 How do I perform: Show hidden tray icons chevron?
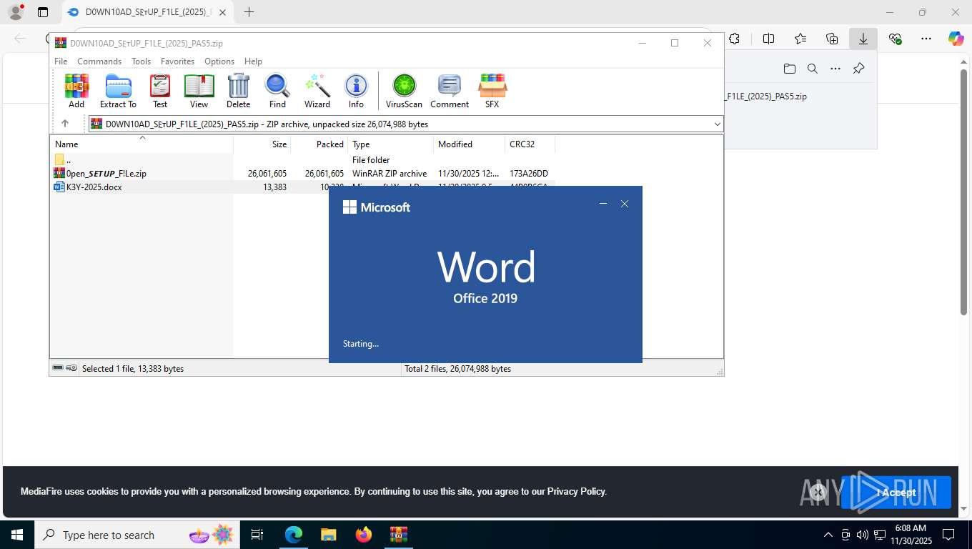828,535
